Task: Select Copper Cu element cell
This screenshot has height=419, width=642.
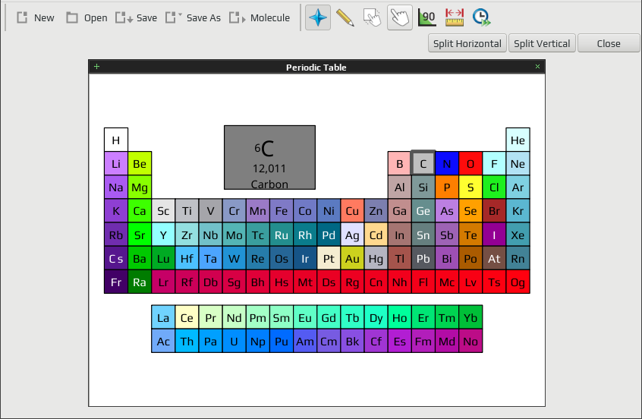Action: click(352, 211)
